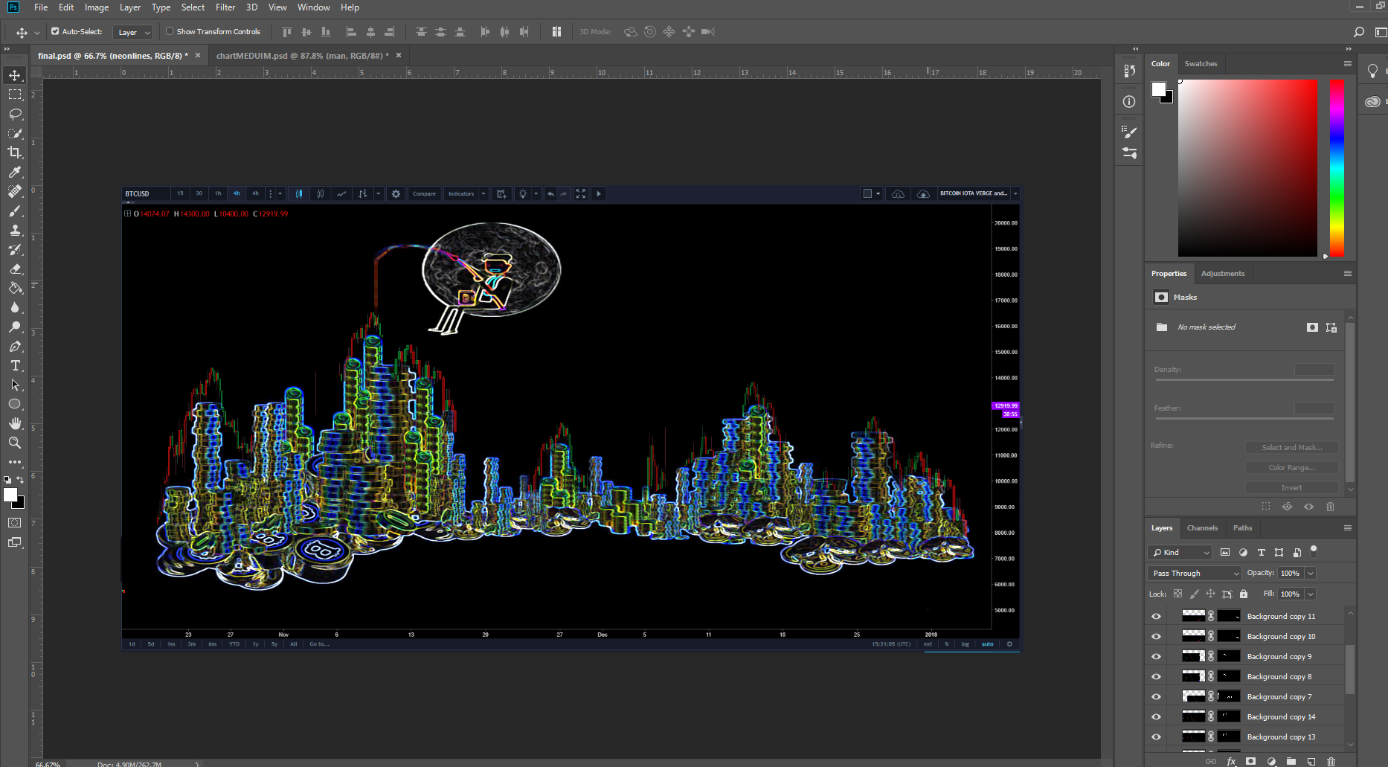The image size is (1388, 767).
Task: Select the Hand tool
Action: (15, 423)
